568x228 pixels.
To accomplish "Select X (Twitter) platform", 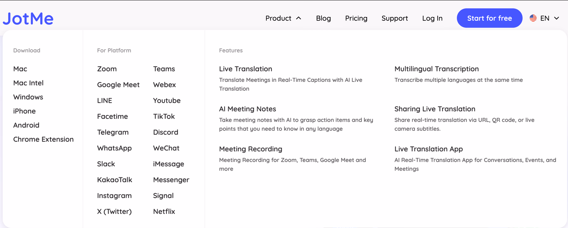I will [x=114, y=211].
